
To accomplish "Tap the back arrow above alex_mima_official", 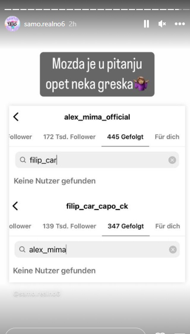I will (x=15, y=116).
